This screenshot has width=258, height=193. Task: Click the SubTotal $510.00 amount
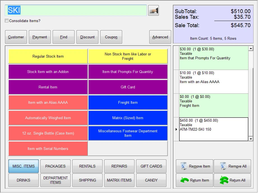241,11
